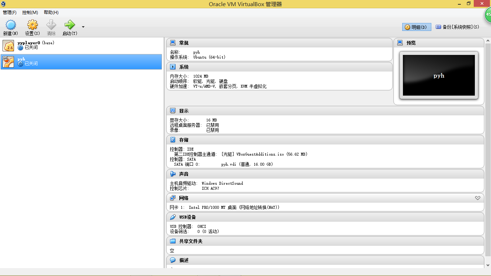Open the 常规 section header link
The width and height of the screenshot is (491, 276).
pos(184,43)
